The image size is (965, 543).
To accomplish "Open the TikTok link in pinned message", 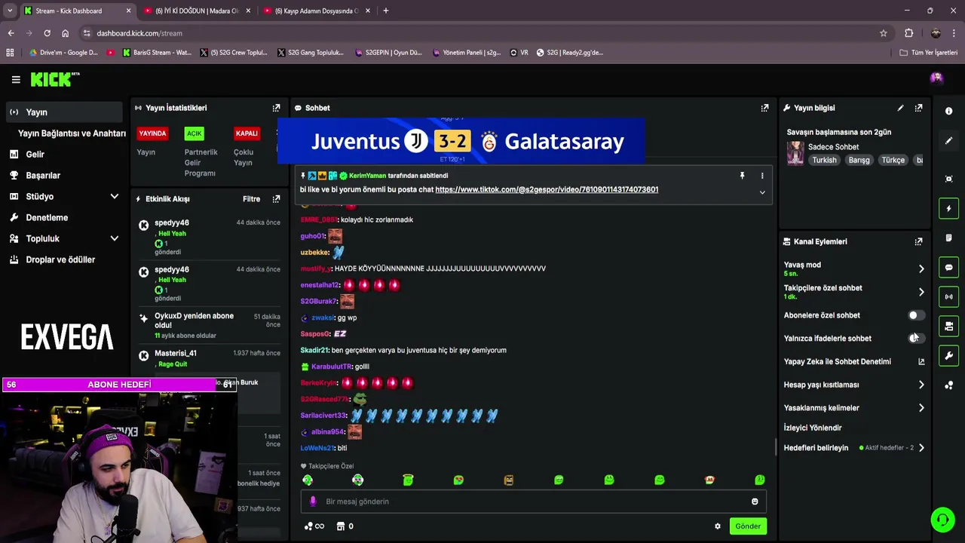I will 547,190.
